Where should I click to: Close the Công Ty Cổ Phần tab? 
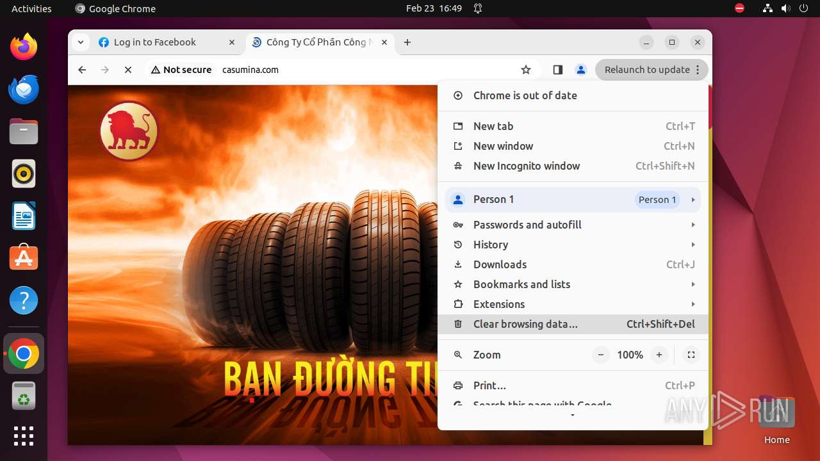pyautogui.click(x=384, y=42)
